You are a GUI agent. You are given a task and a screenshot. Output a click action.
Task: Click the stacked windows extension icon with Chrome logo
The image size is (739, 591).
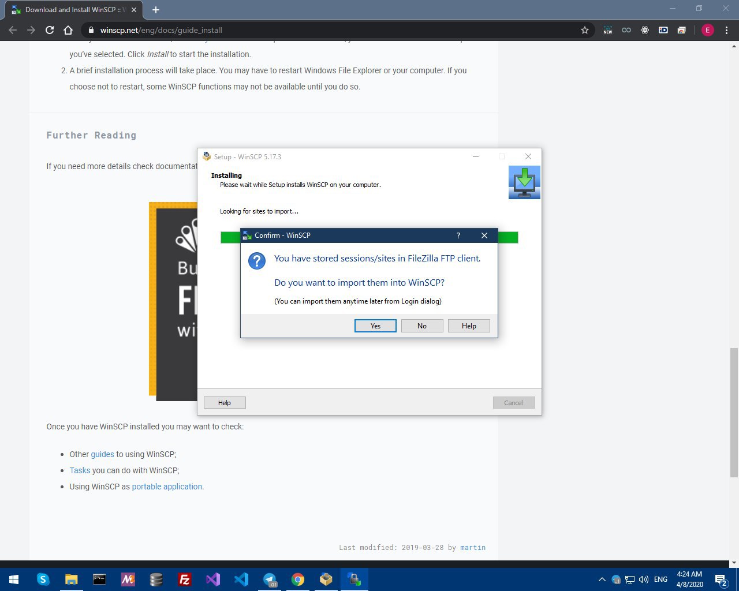pos(682,30)
